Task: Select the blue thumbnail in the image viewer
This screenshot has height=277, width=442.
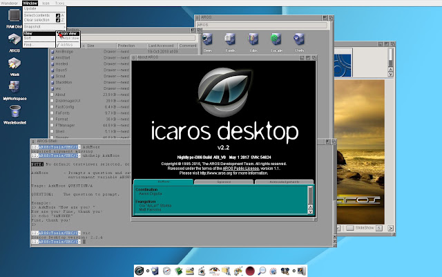Action: click(343, 66)
